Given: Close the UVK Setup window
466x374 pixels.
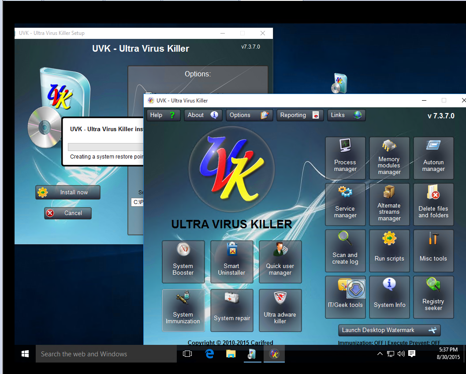Looking at the screenshot, I should point(263,33).
